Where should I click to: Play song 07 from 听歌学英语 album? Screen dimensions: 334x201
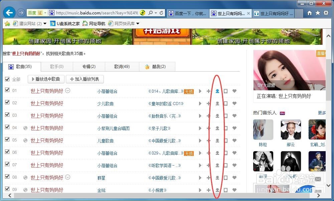click(x=200, y=165)
